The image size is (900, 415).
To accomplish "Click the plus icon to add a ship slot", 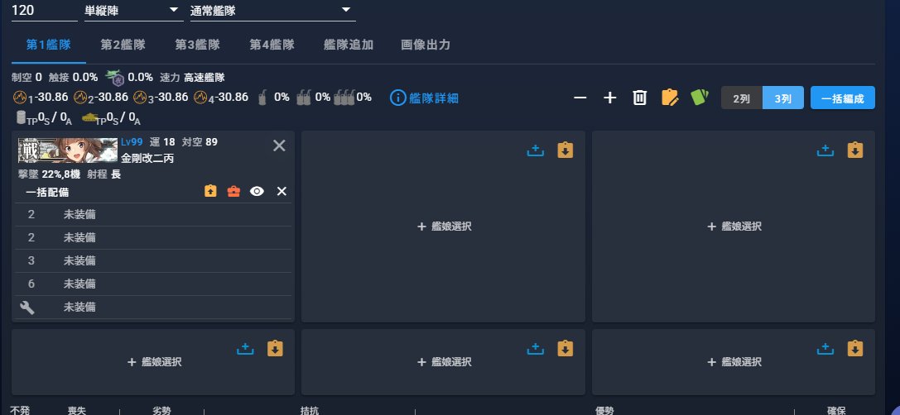I will point(609,98).
